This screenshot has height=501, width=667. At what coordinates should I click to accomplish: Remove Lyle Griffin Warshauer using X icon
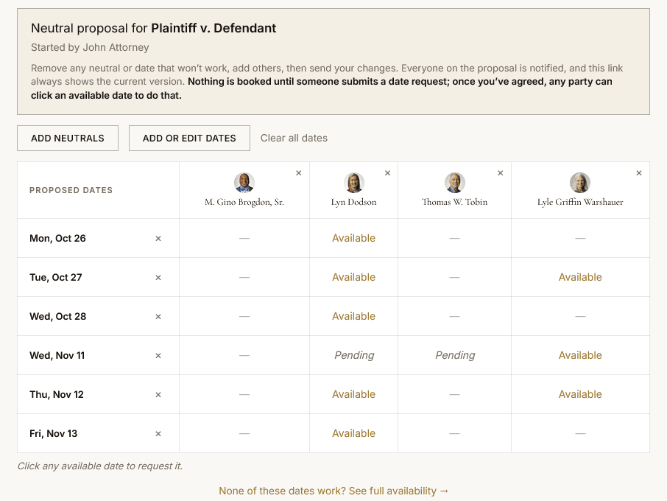pos(639,173)
